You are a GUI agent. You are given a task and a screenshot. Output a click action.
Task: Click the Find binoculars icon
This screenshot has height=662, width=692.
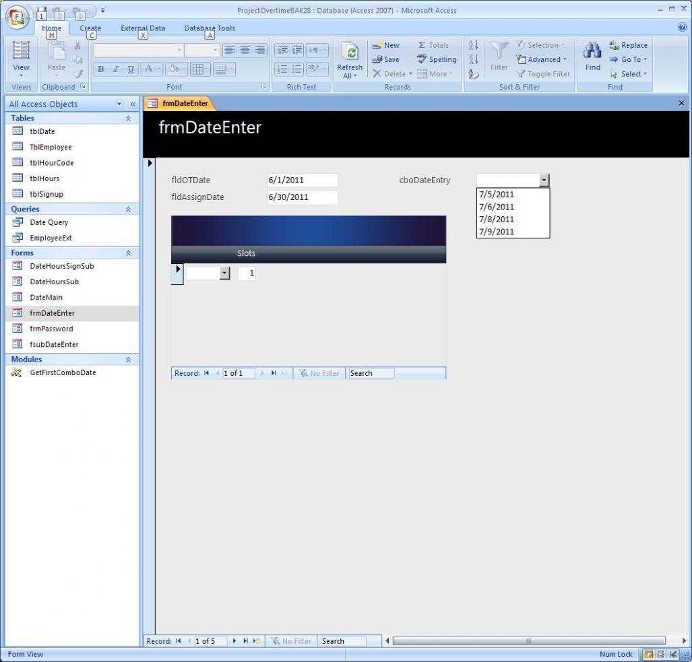592,51
